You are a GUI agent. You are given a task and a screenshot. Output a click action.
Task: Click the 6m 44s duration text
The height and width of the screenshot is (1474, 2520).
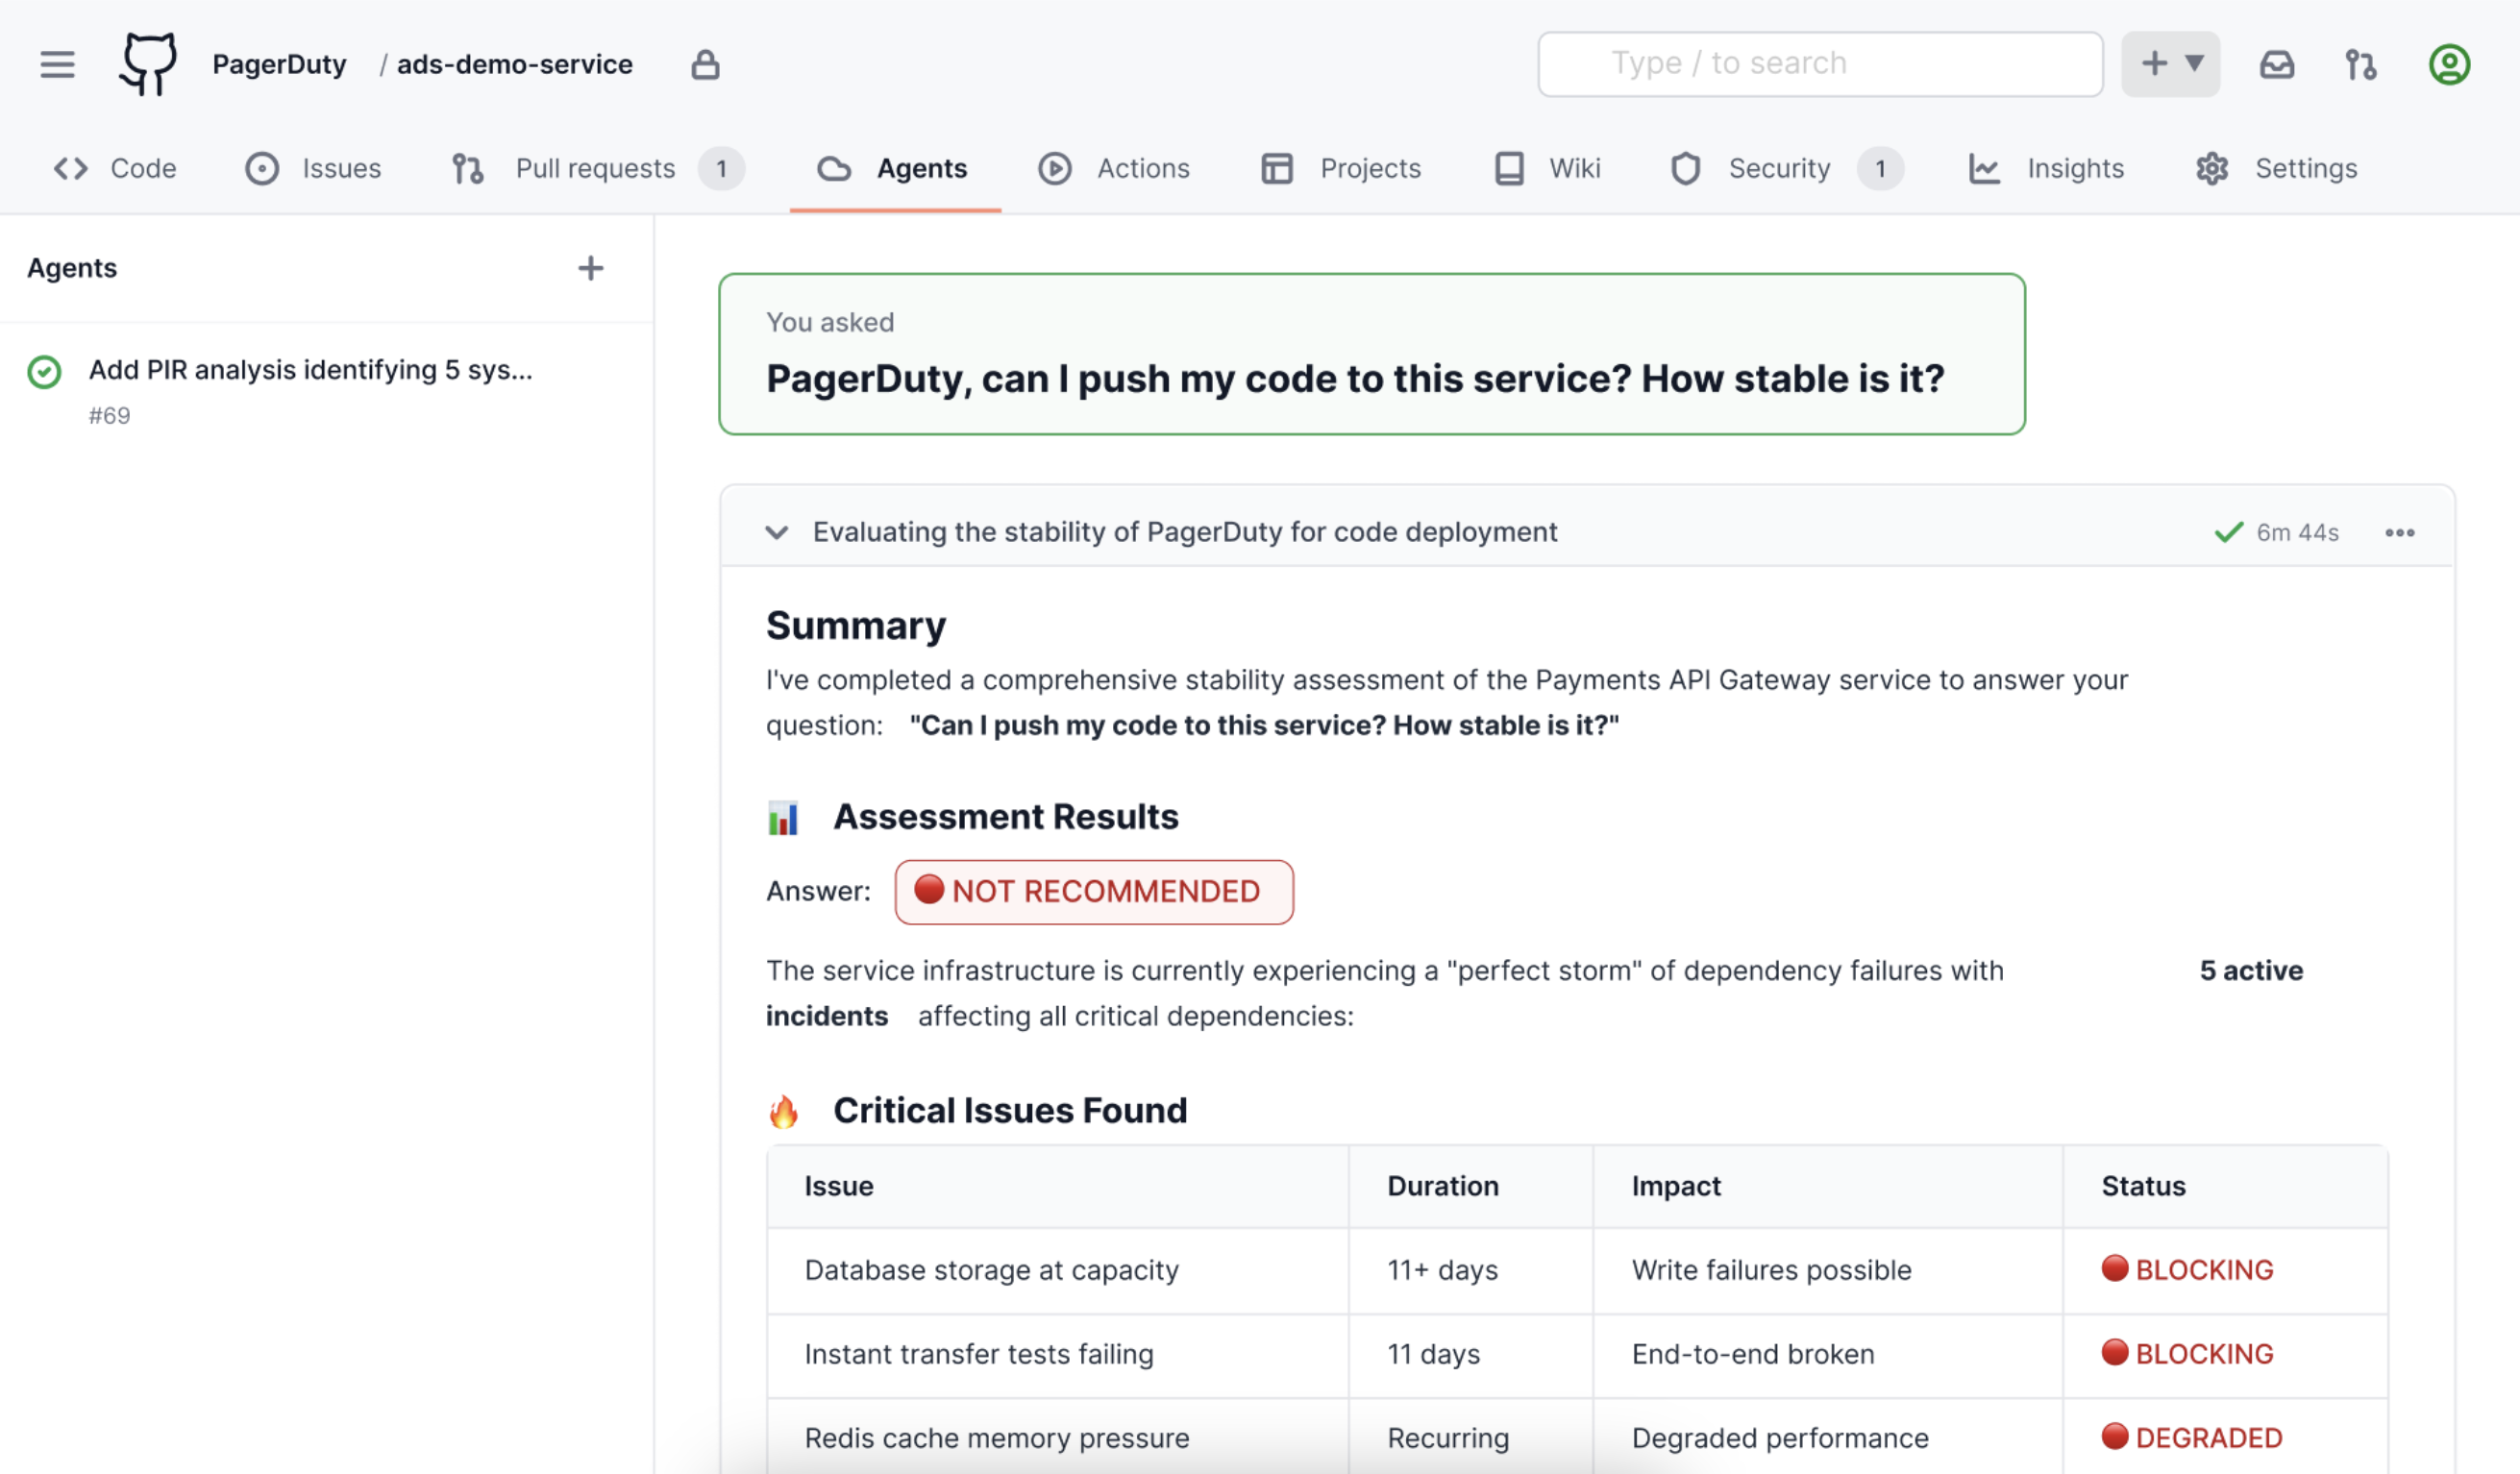pos(2298,532)
